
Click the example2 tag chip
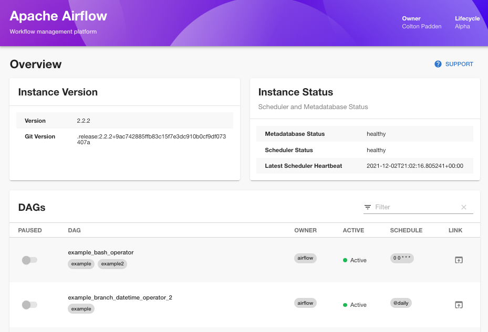point(112,264)
